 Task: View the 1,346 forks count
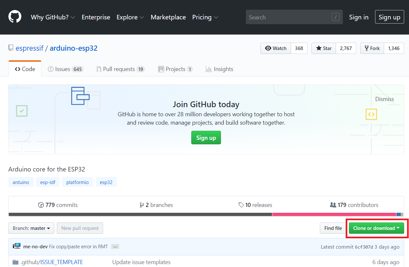(394, 48)
